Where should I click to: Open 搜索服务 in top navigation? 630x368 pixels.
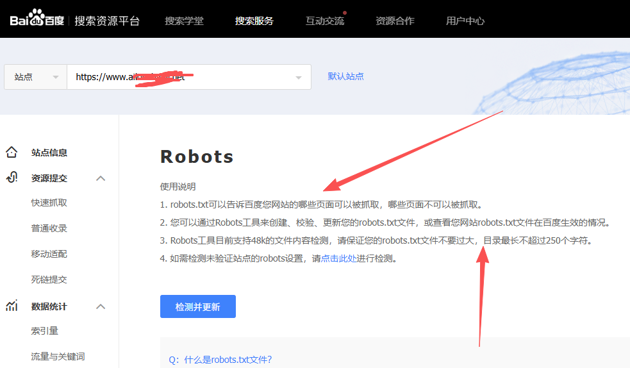pos(254,21)
